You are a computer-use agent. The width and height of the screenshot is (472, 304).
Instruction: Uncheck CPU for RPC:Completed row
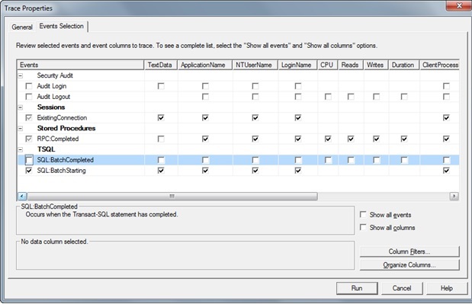click(x=328, y=139)
